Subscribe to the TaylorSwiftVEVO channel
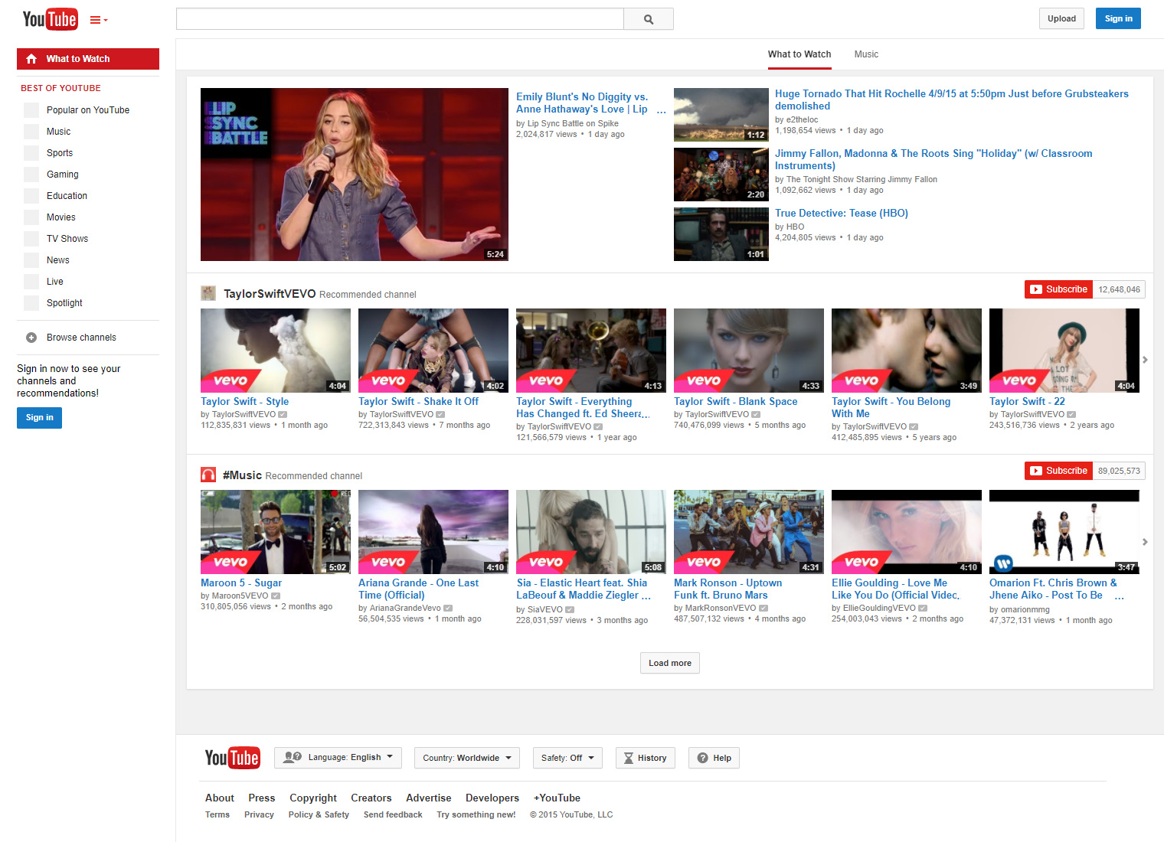The height and width of the screenshot is (842, 1164). click(x=1058, y=289)
